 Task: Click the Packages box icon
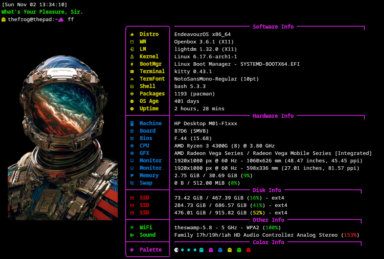tap(132, 94)
